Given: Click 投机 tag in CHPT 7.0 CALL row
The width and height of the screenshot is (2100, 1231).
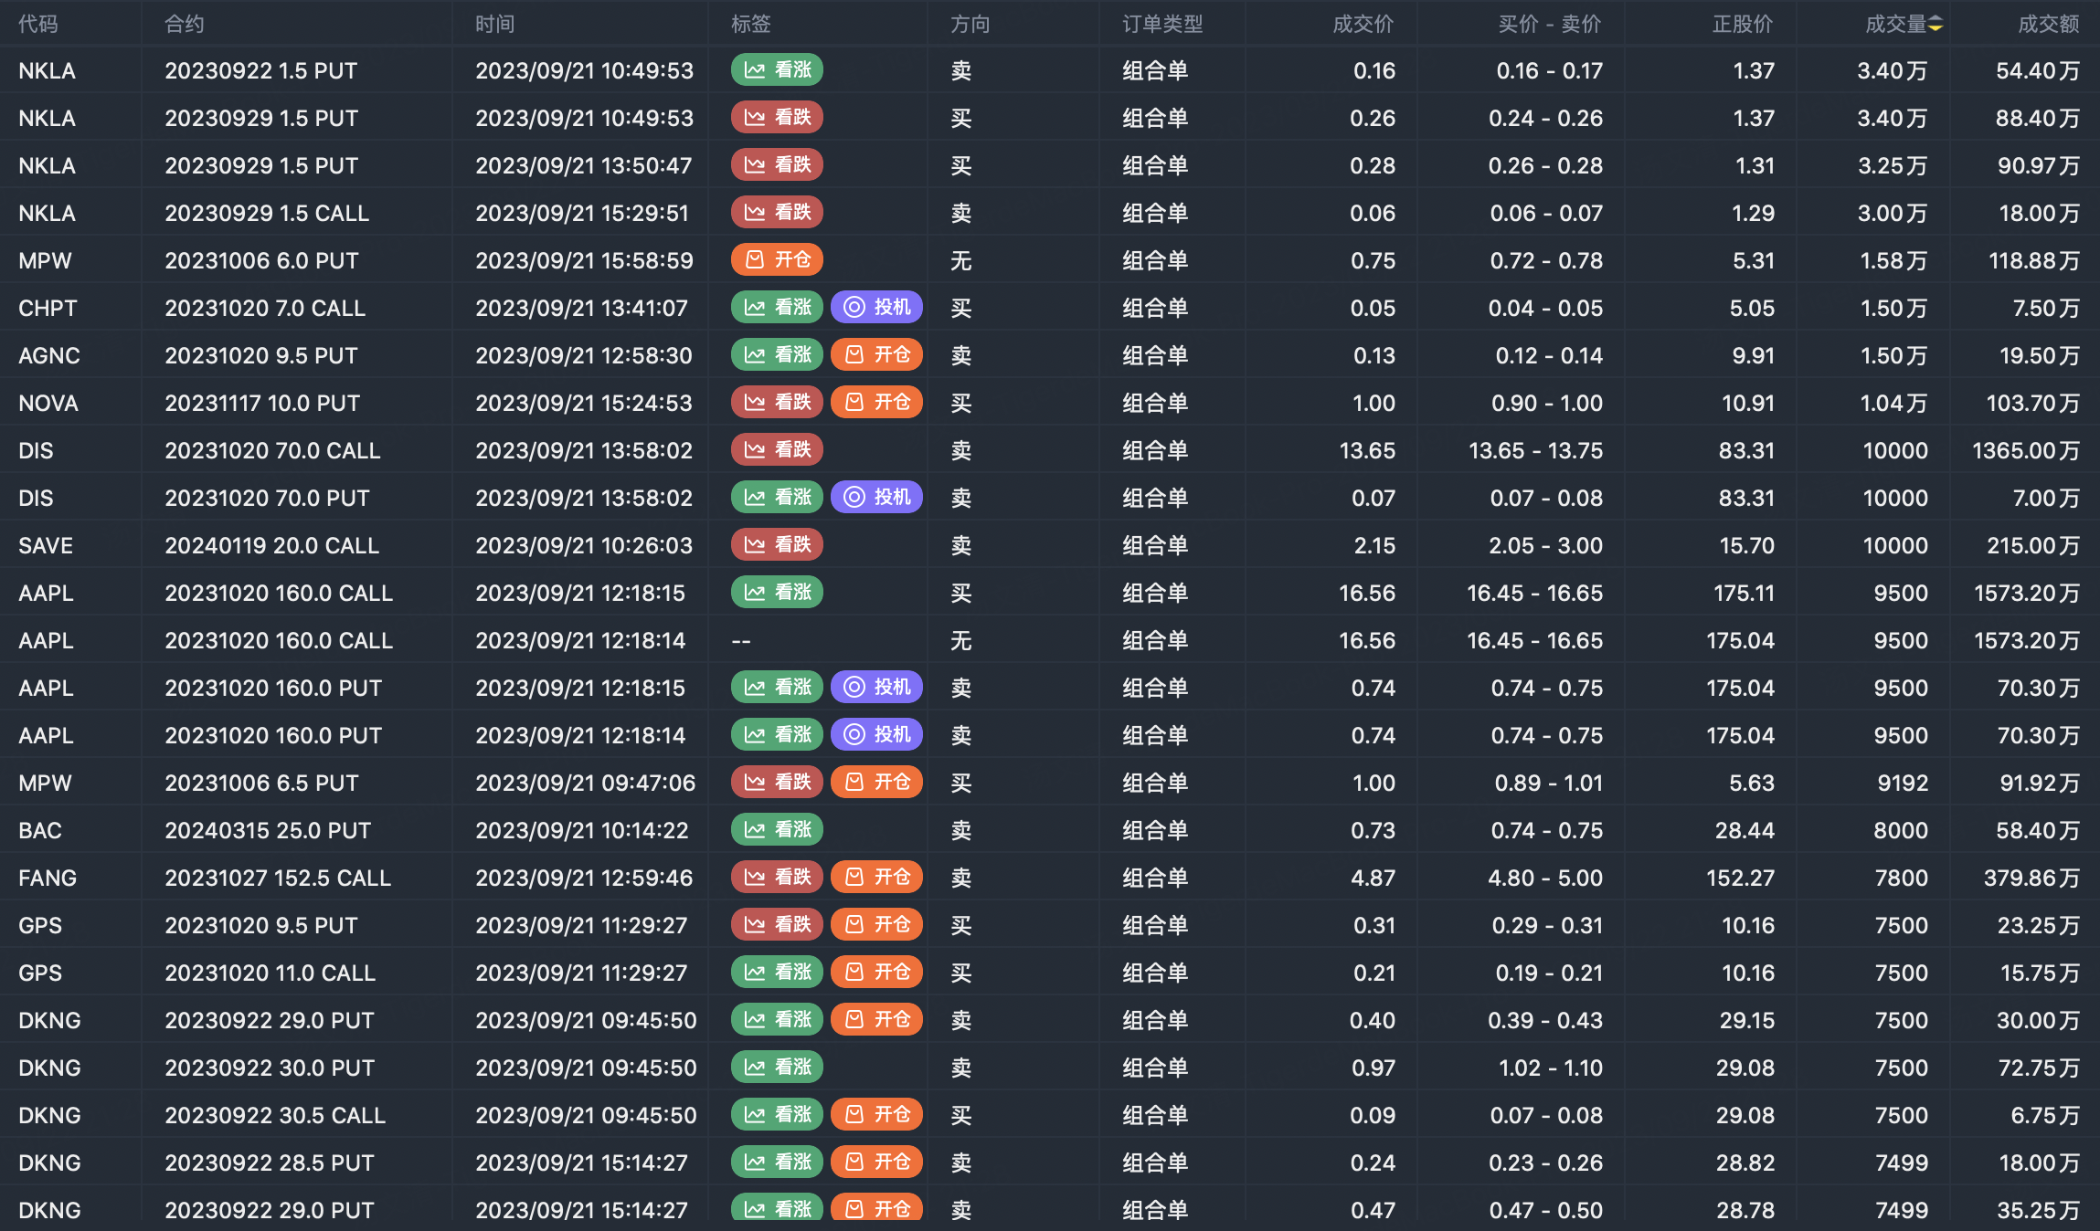Looking at the screenshot, I should click(876, 307).
